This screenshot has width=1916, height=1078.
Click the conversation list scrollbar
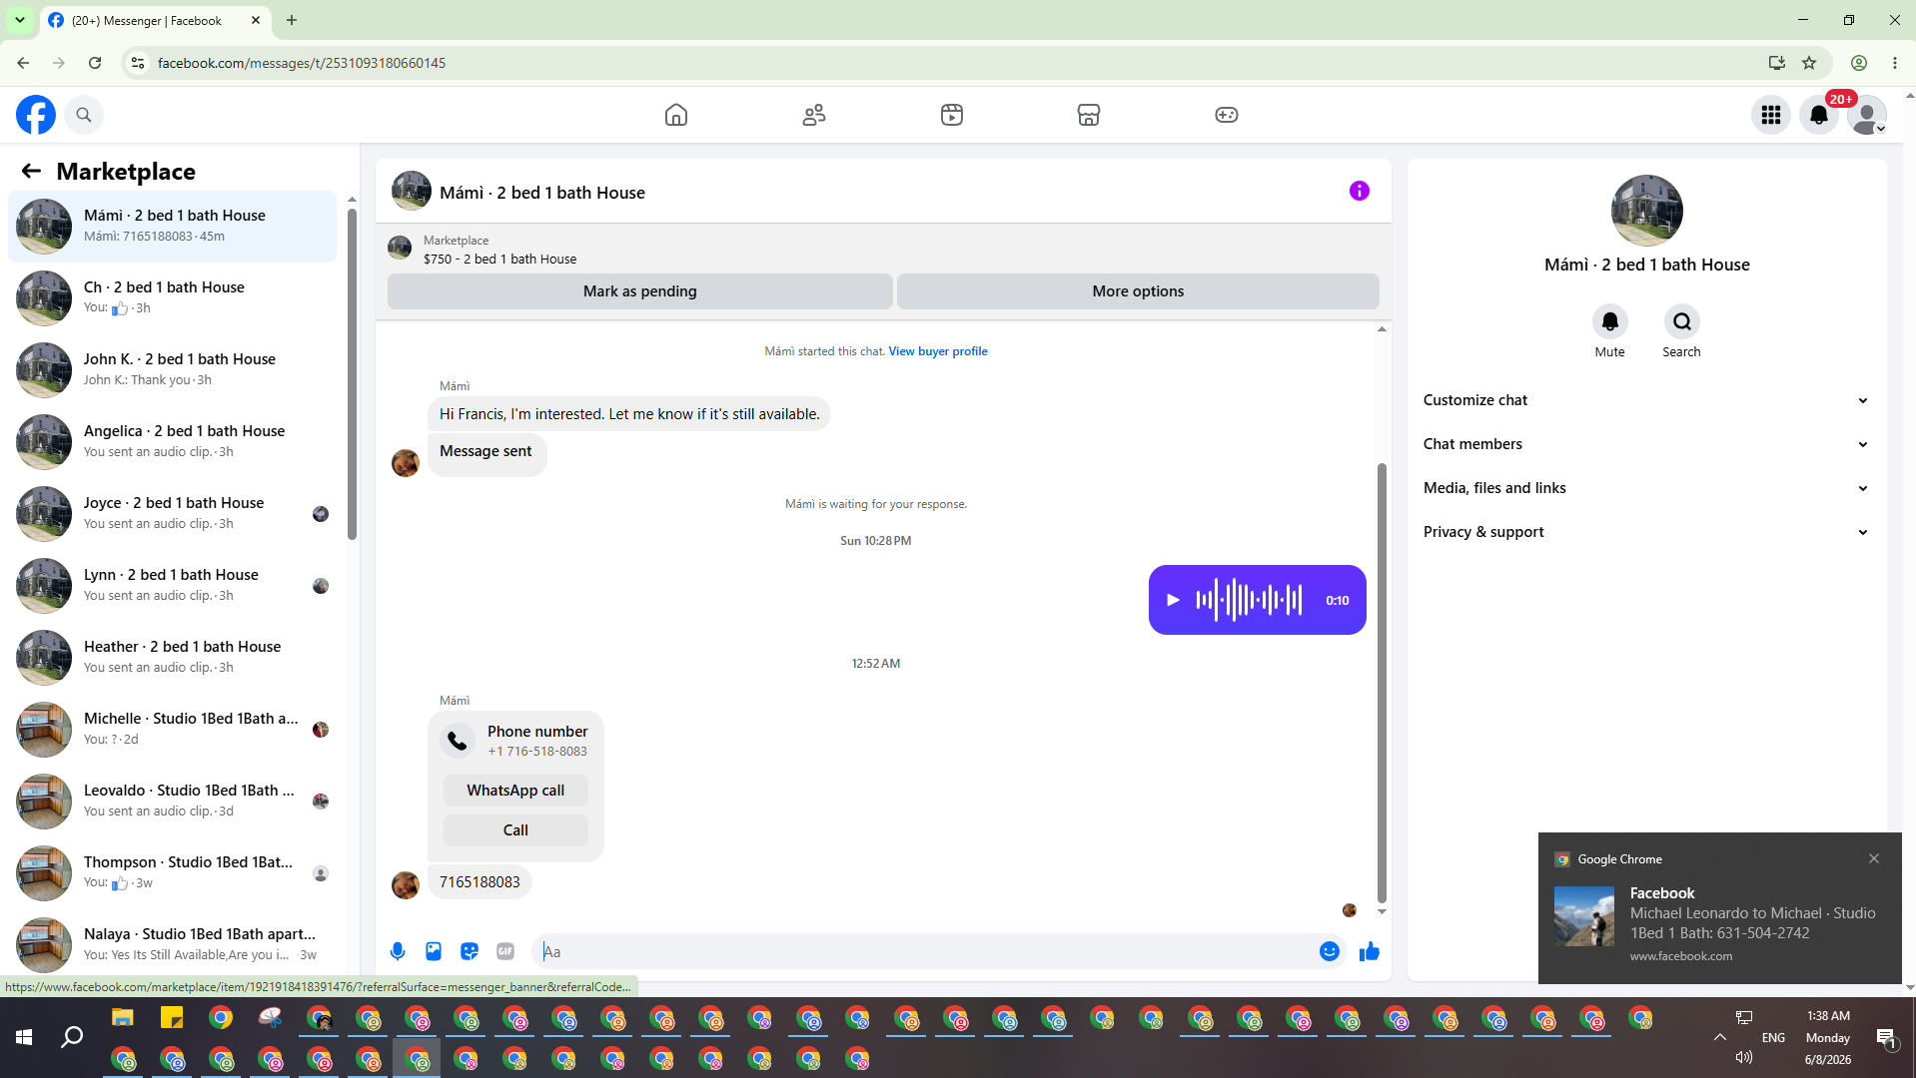click(x=352, y=374)
